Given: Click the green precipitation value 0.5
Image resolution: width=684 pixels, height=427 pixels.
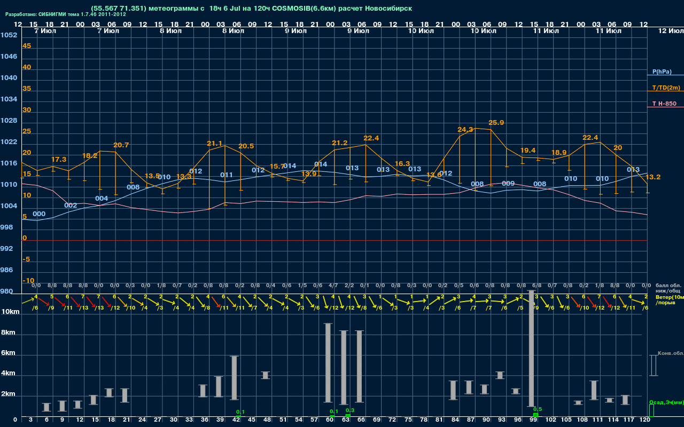Looking at the screenshot, I should [538, 409].
